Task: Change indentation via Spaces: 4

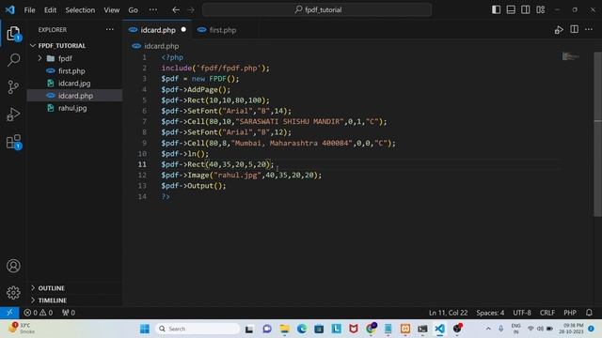Action: click(490, 313)
